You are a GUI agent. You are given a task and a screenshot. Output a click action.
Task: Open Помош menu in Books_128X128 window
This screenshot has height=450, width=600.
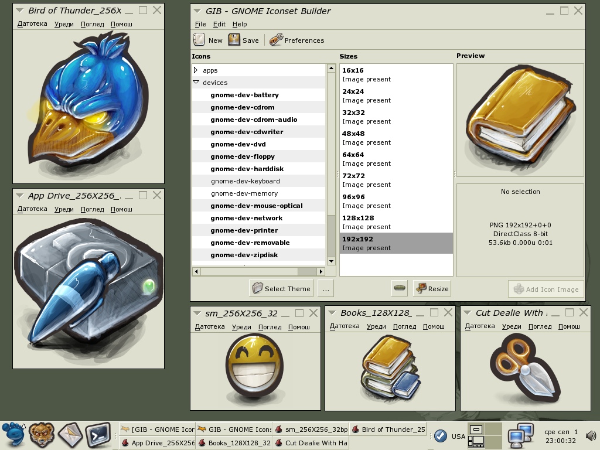tap(434, 326)
